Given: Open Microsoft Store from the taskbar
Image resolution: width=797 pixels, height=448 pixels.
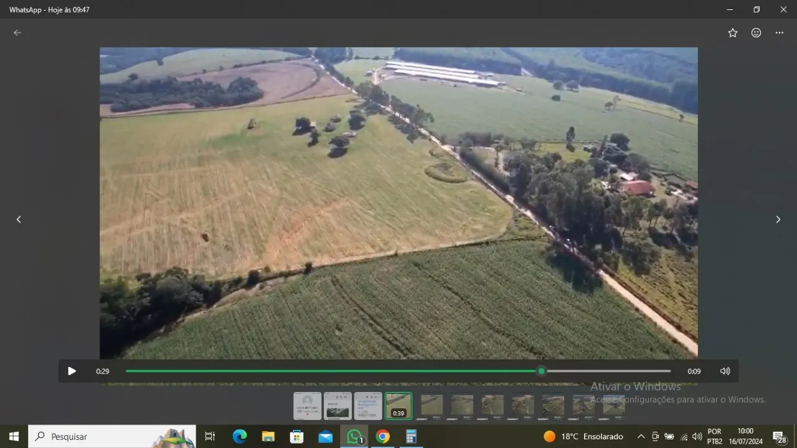Looking at the screenshot, I should click(297, 437).
